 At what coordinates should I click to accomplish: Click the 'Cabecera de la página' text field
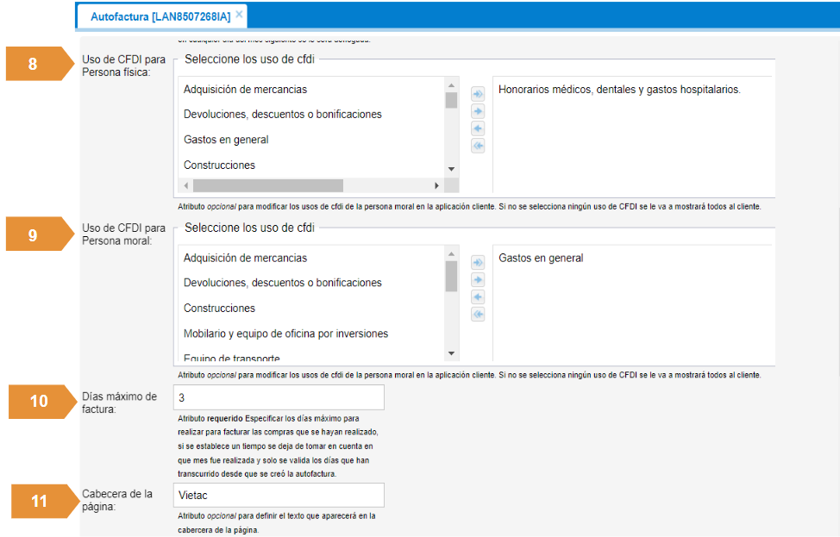click(x=277, y=495)
